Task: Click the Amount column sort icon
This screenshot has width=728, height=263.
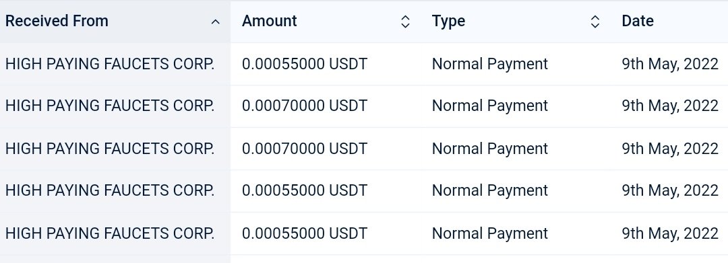Action: [405, 22]
